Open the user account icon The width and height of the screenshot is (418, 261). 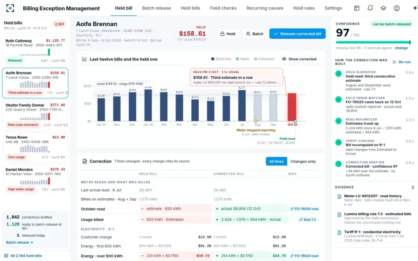(397, 8)
